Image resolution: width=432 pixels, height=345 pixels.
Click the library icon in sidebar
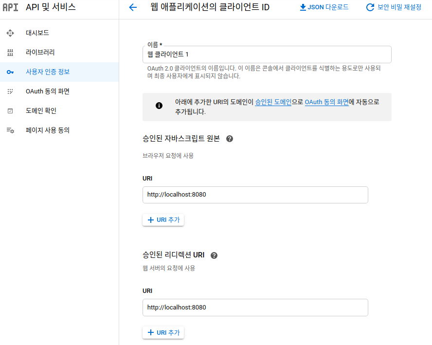10,53
